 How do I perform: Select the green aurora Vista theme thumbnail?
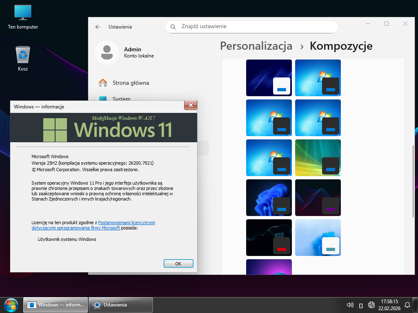click(318, 158)
